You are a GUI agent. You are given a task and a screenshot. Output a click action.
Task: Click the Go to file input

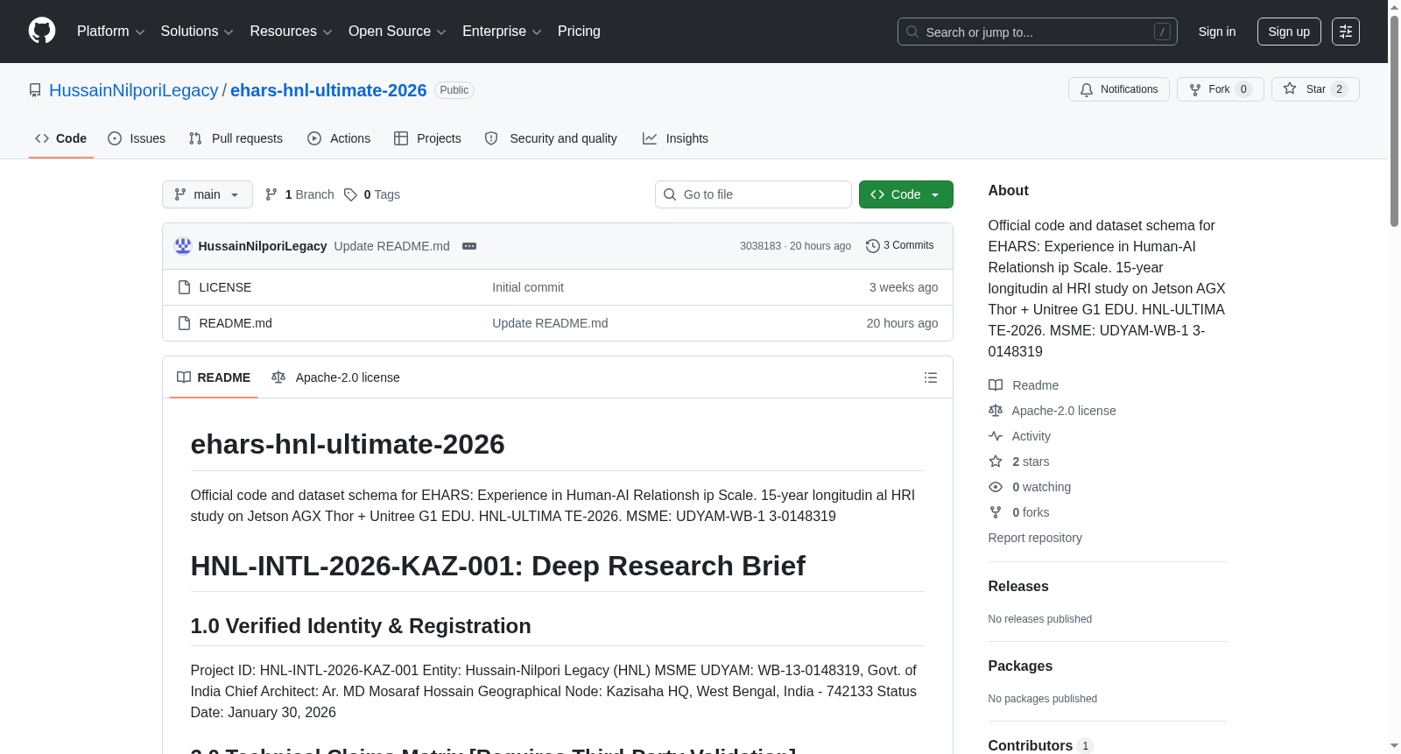[753, 194]
